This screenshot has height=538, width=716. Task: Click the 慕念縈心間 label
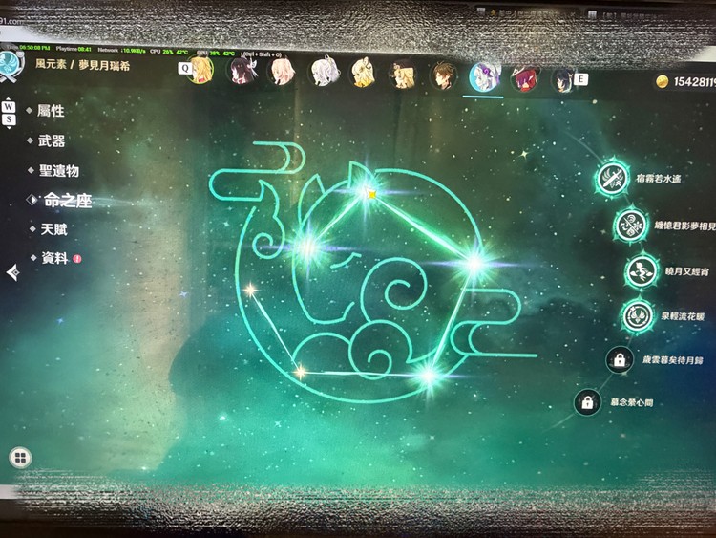(632, 402)
